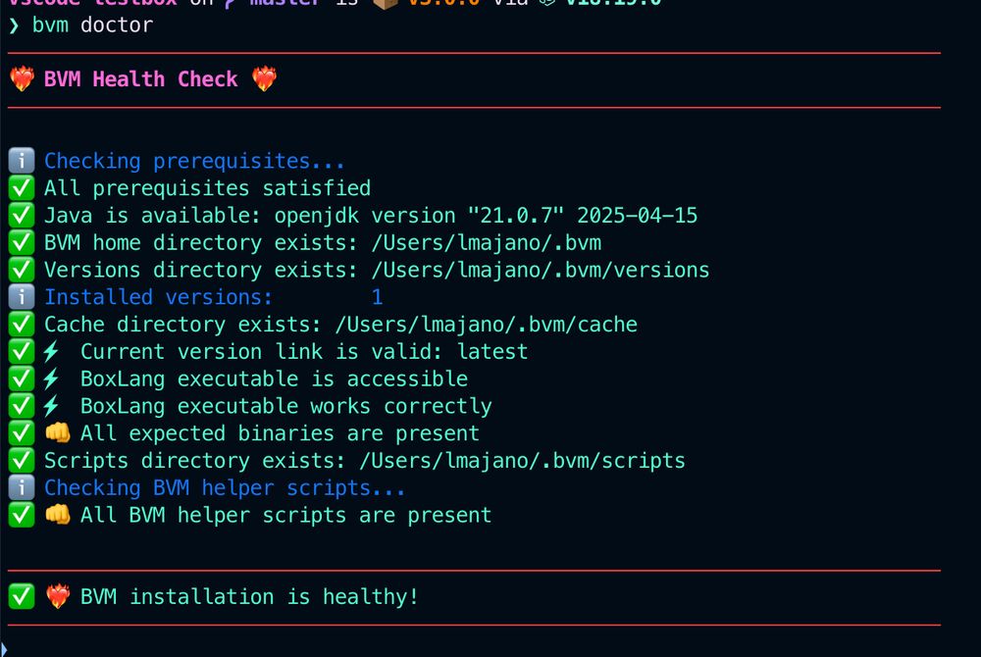Image resolution: width=981 pixels, height=657 pixels.
Task: Click the 'Cache directory exists:' label
Action: (x=182, y=325)
